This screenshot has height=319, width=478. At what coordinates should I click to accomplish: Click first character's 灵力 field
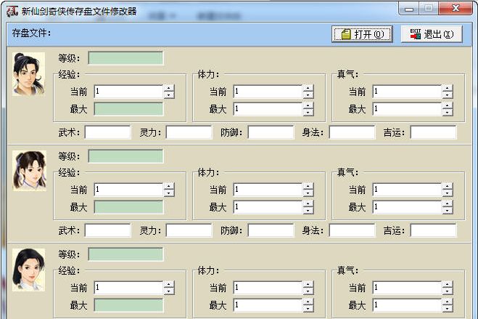[x=189, y=132]
